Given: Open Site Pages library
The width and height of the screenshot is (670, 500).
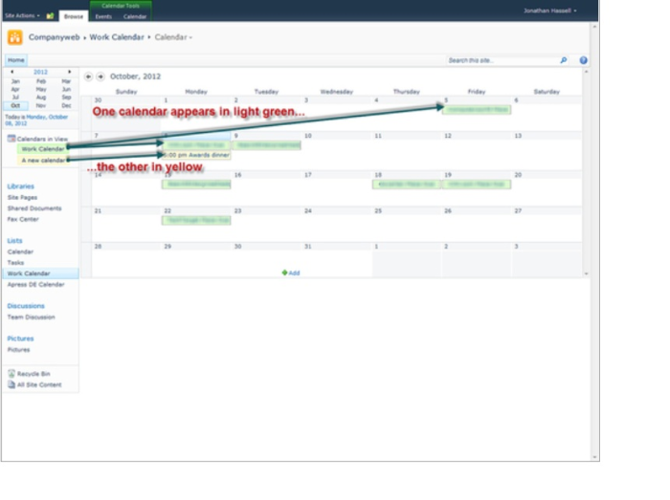Looking at the screenshot, I should pos(22,198).
